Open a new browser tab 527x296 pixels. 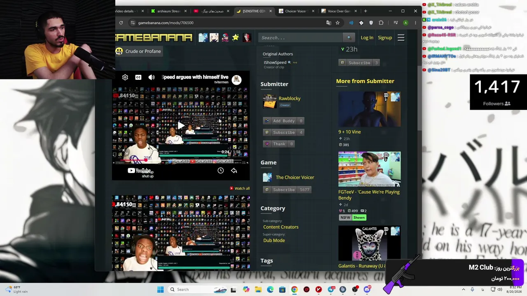(x=365, y=11)
